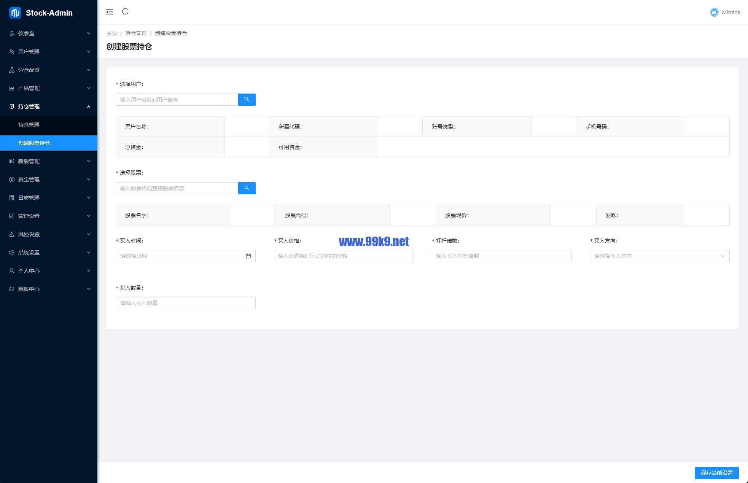Screen dimensions: 748x483
Task: Select 创建股票持仓 submenu item
Action: coord(49,143)
